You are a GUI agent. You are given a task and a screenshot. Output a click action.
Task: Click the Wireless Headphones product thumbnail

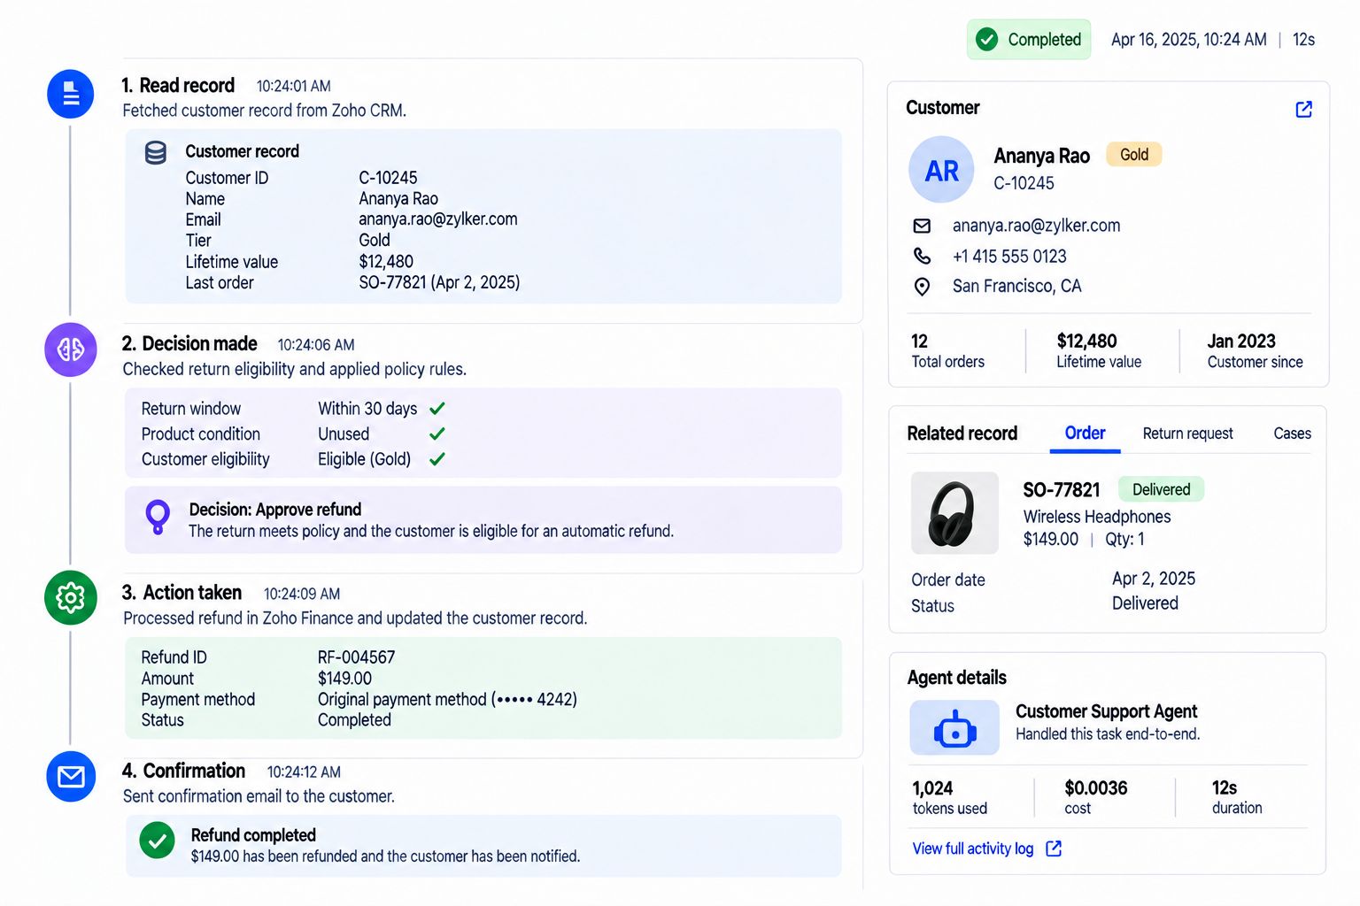[954, 513]
